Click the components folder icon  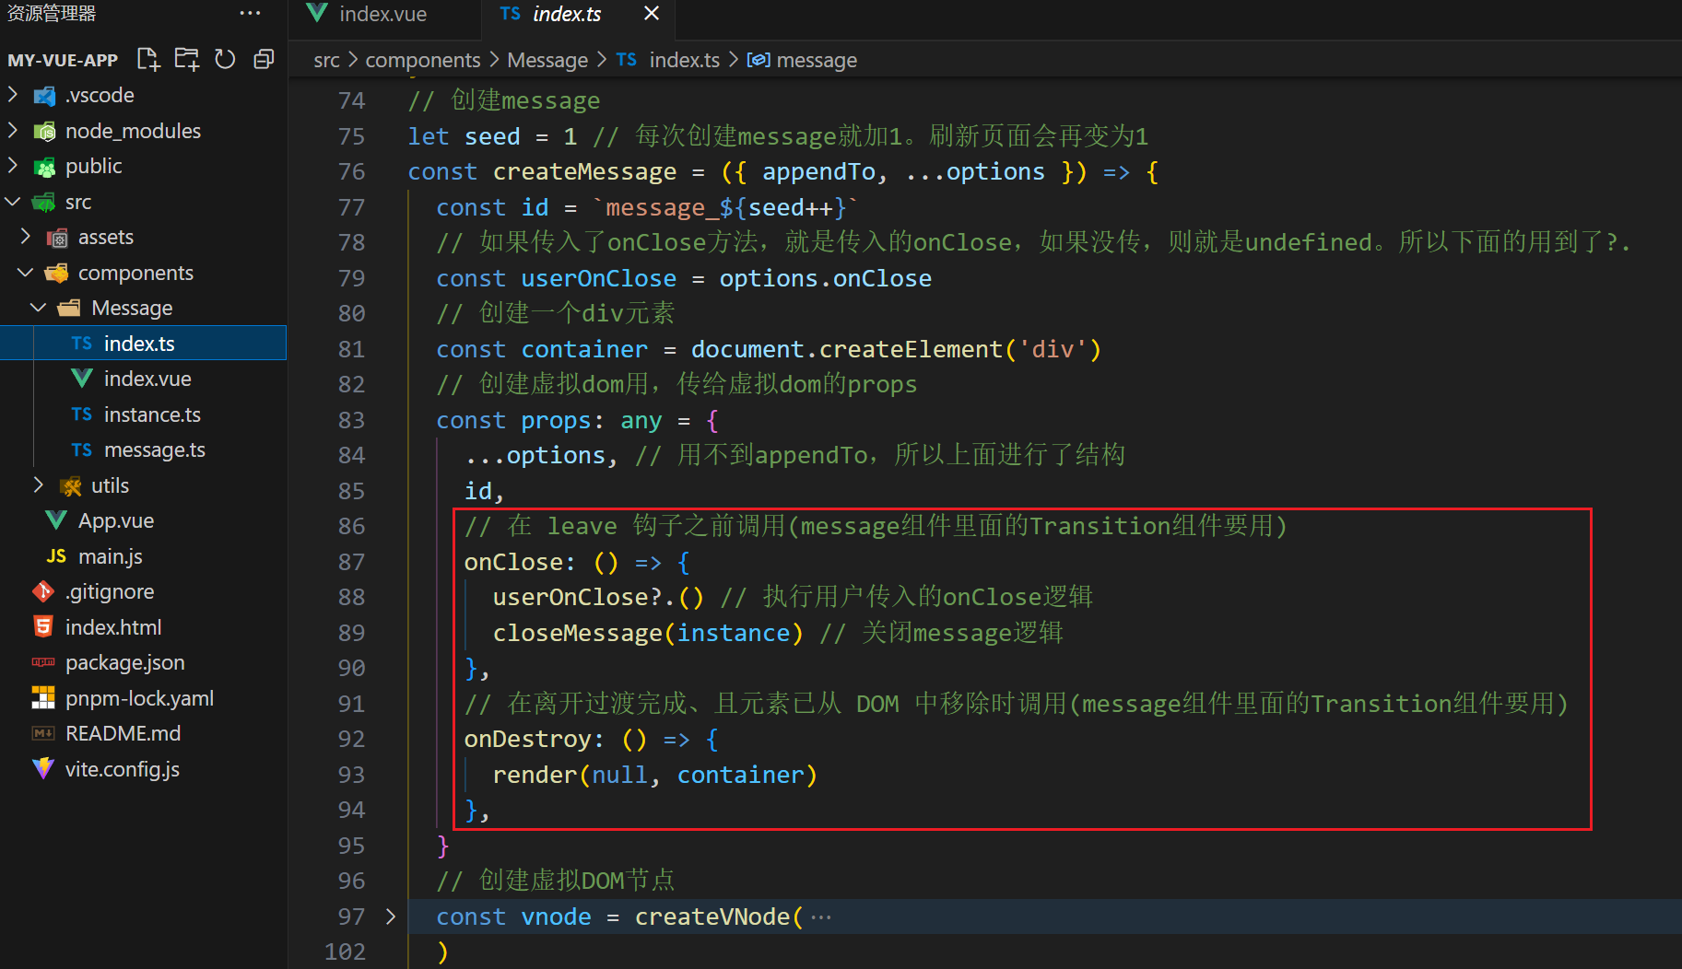pyautogui.click(x=57, y=273)
